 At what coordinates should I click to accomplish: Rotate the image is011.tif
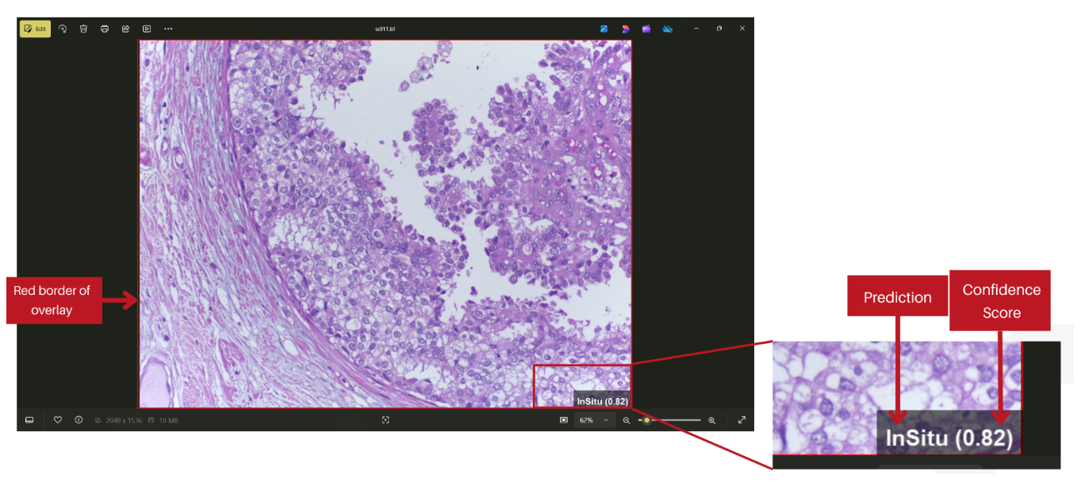[63, 29]
